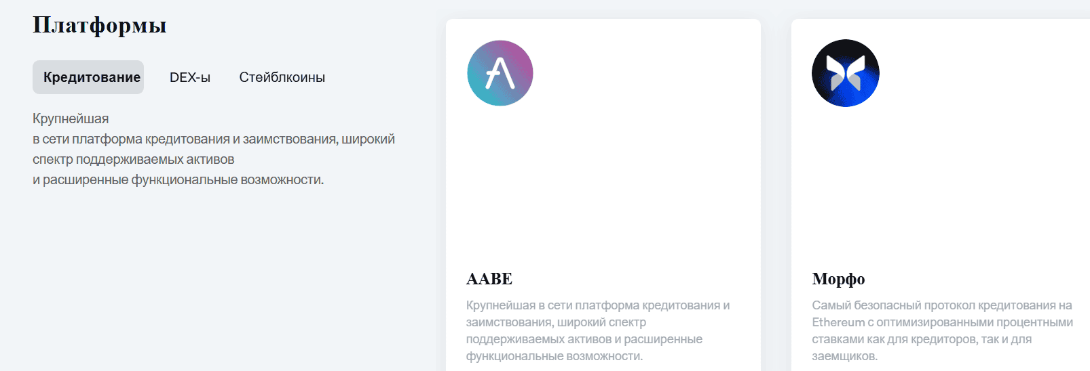Click the description 'Самый безопасный протокол кредитования'

pyautogui.click(x=943, y=330)
